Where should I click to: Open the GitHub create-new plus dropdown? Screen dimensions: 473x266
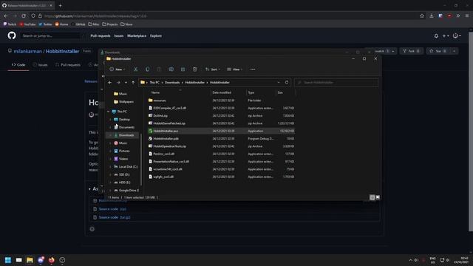[x=446, y=36]
